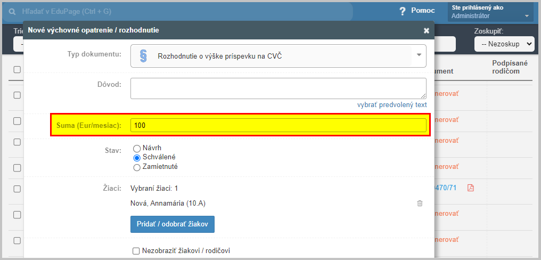This screenshot has width=541, height=260.
Task: Open the Zoskupiť Nezoskup dropdown
Action: (x=504, y=44)
